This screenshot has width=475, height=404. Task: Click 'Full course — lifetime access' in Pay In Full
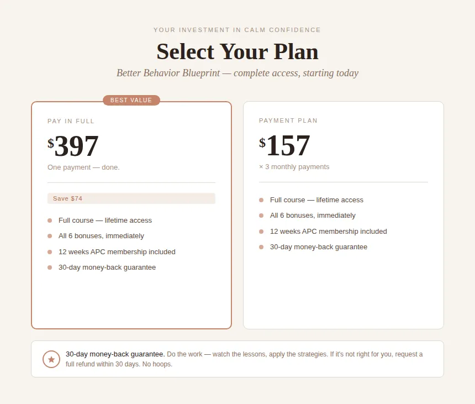click(105, 221)
